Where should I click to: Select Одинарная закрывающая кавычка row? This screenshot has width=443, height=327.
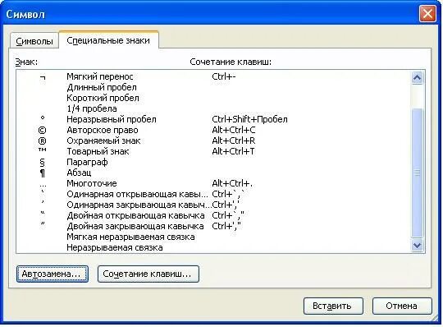[x=213, y=205]
